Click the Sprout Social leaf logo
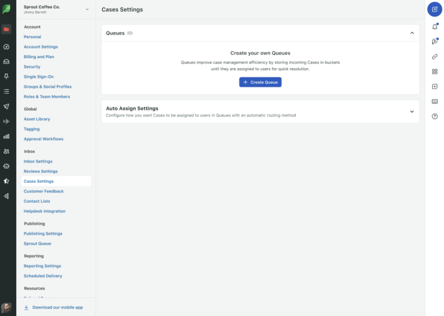This screenshot has width=444, height=316. (6, 9)
